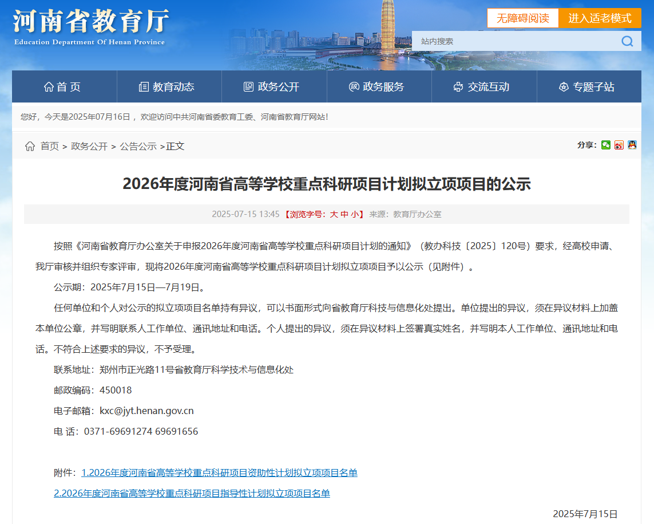This screenshot has height=524, width=654.
Task: Open attachment 1 资助性计划拟立项项目名单
Action: 219,472
